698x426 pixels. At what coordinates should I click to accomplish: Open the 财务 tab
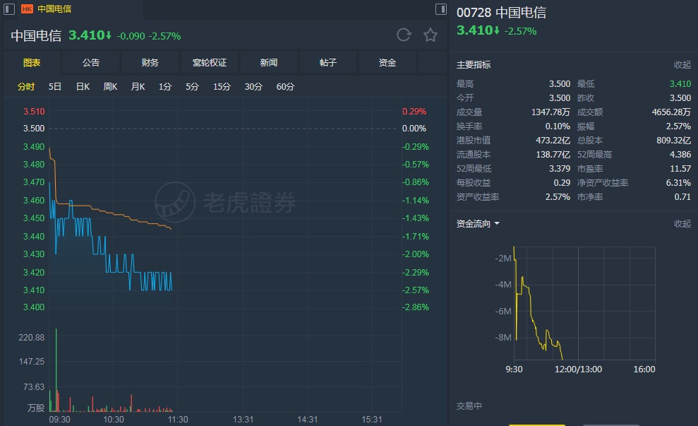[150, 62]
